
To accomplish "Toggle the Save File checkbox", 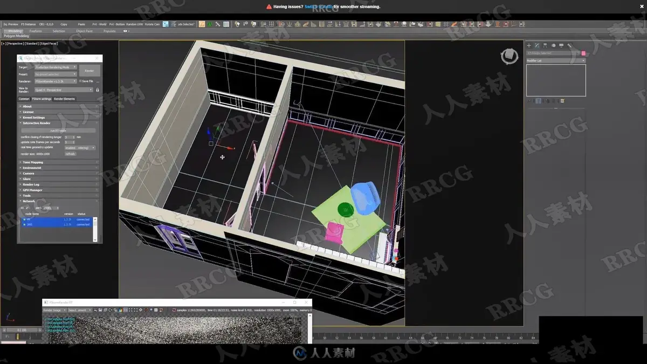I will click(80, 81).
